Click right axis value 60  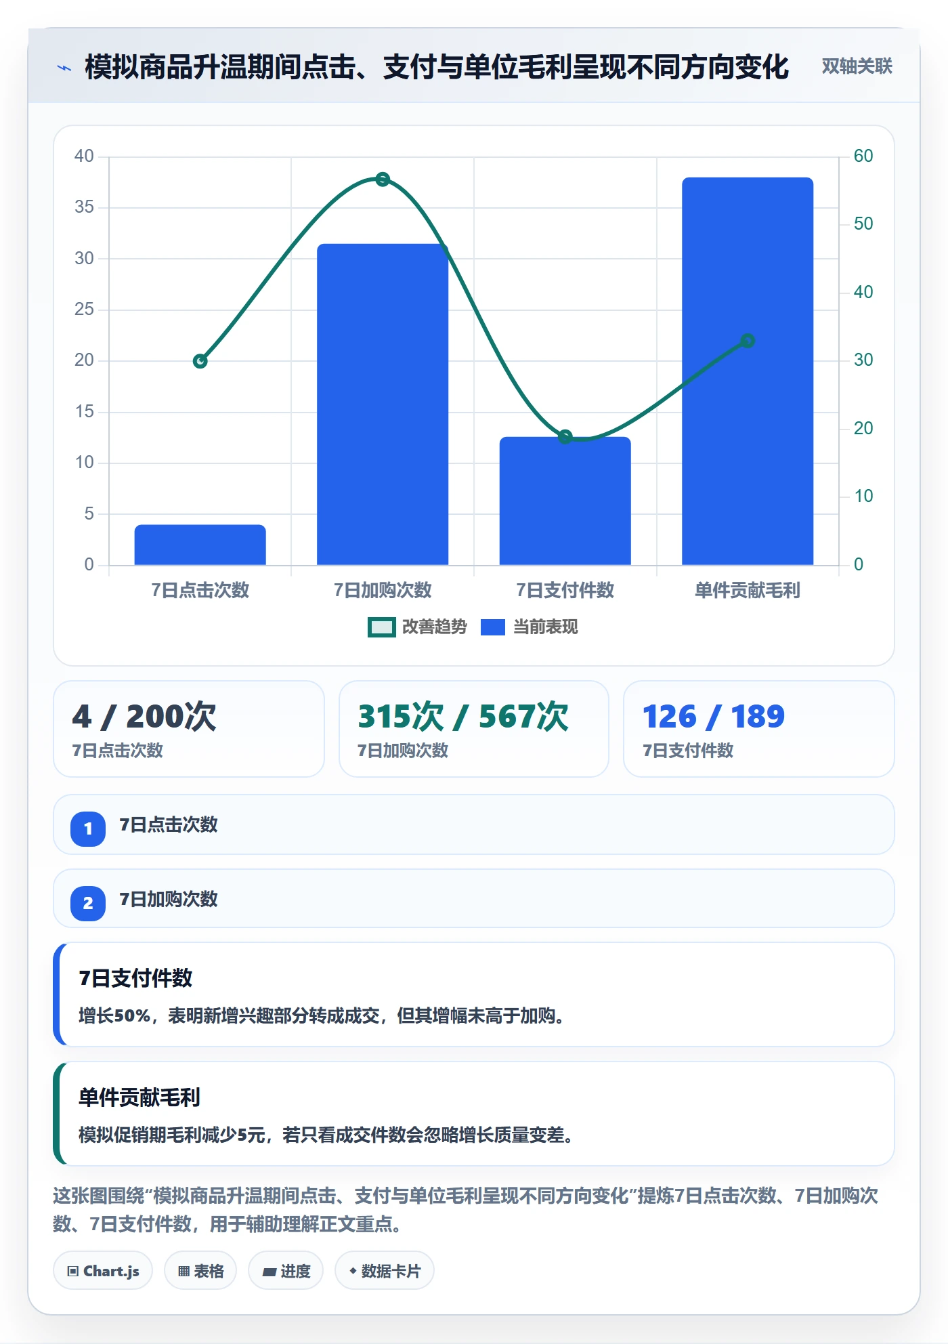(x=863, y=156)
